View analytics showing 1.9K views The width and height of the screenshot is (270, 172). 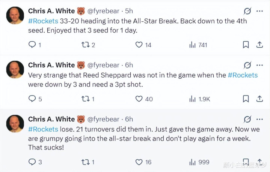click(201, 99)
